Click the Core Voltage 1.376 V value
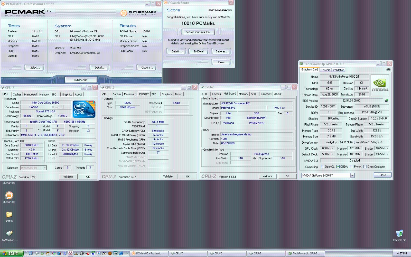The image size is (411, 257). click(x=63, y=116)
